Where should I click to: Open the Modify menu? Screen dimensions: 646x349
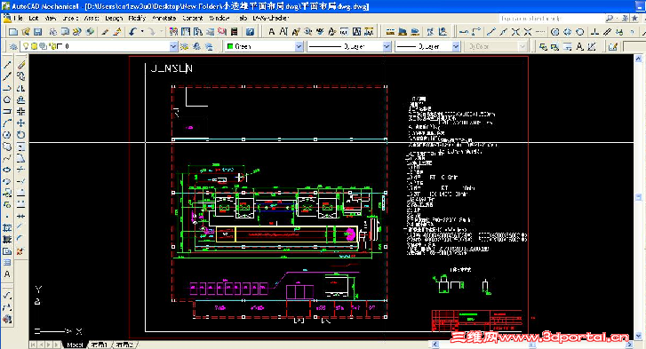137,18
